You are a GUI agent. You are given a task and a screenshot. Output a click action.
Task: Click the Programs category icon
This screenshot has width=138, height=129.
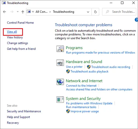tap(60, 49)
